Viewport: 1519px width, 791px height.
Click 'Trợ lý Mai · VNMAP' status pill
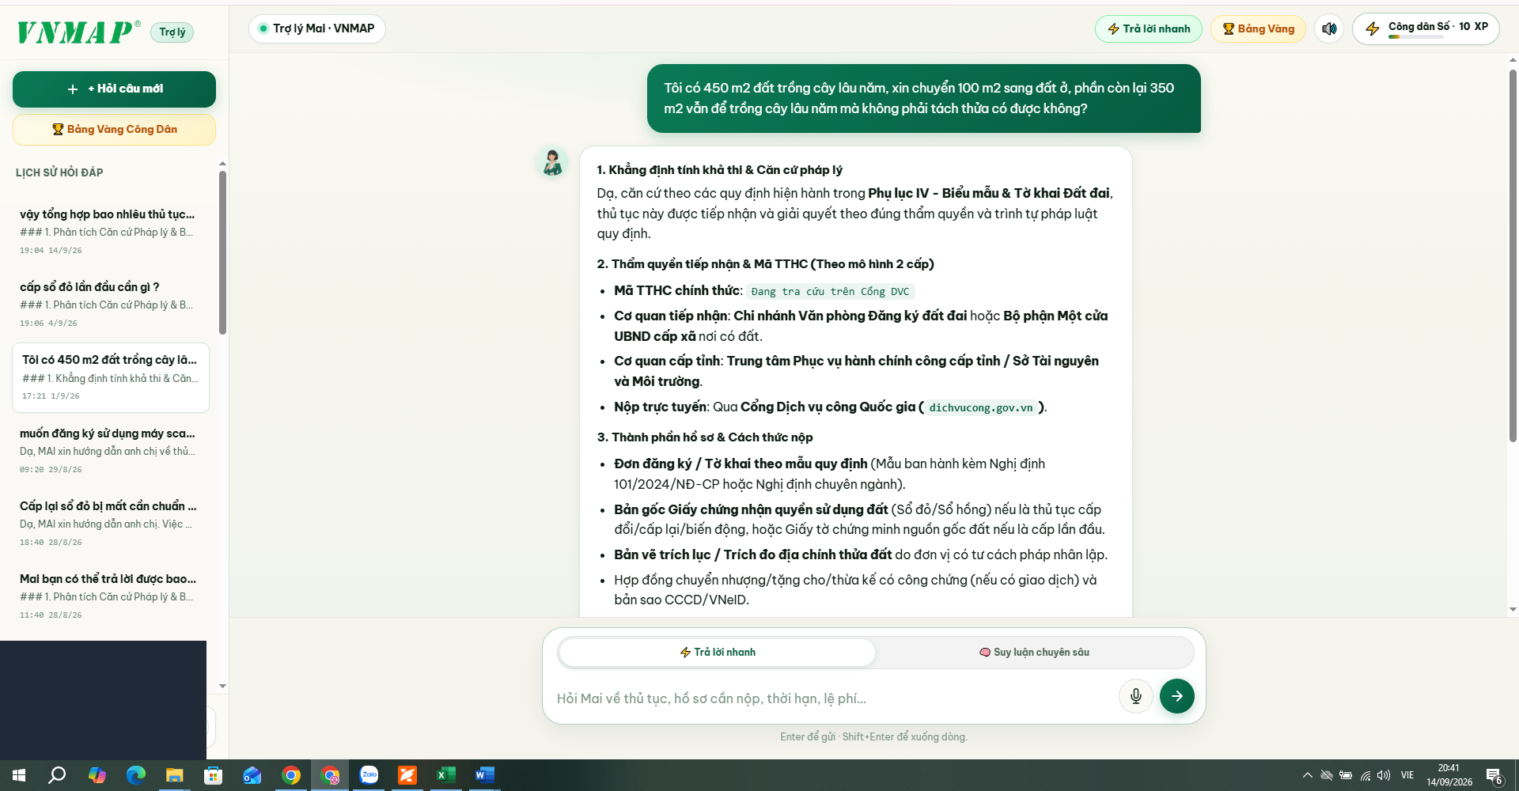click(x=316, y=28)
